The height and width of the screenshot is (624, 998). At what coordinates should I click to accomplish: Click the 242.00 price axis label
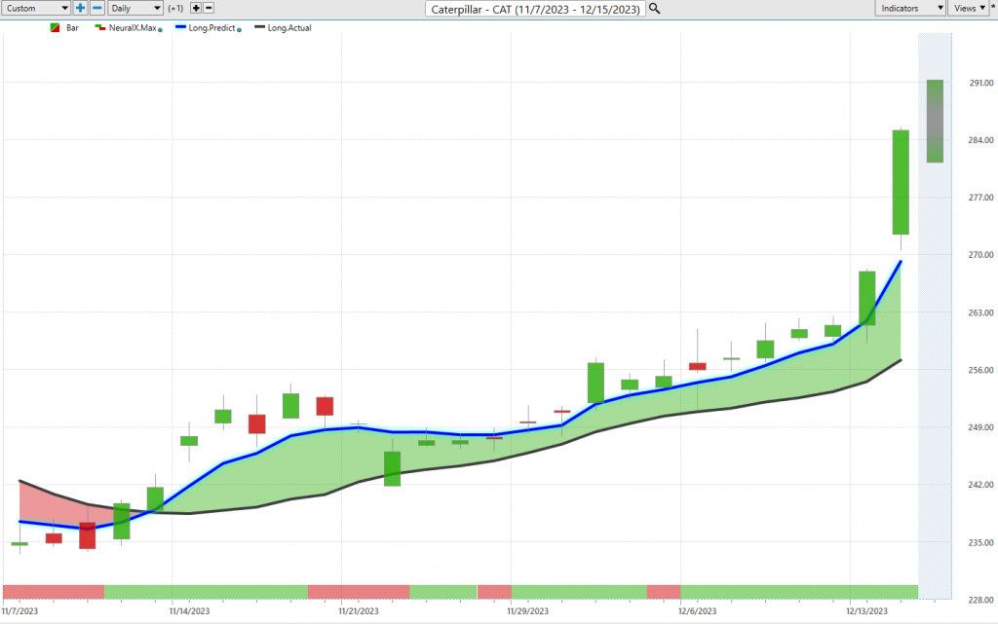click(980, 484)
